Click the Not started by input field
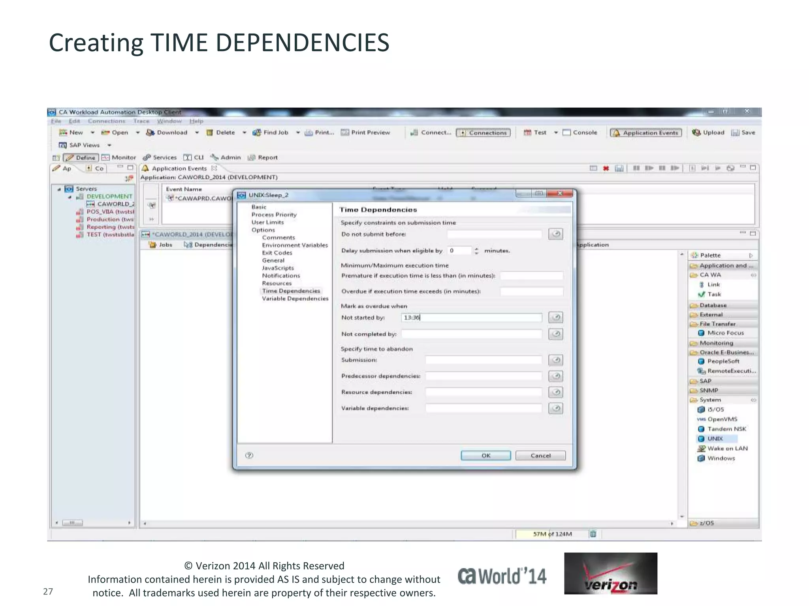This screenshot has width=809, height=606. pyautogui.click(x=471, y=318)
